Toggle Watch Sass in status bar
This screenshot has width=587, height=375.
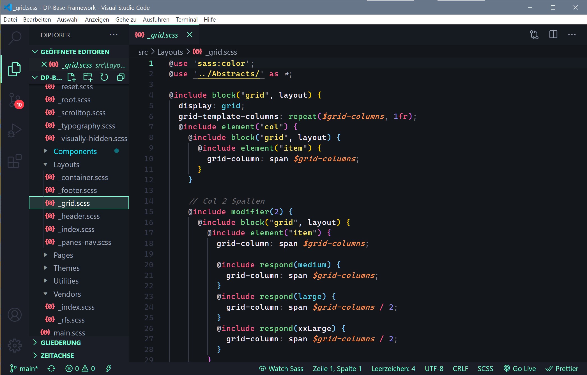tap(281, 369)
